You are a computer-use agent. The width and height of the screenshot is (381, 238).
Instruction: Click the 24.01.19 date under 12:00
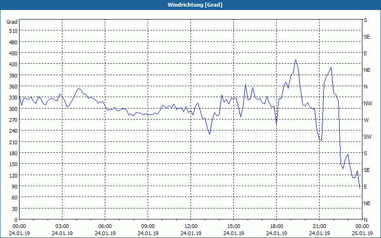[191, 233]
